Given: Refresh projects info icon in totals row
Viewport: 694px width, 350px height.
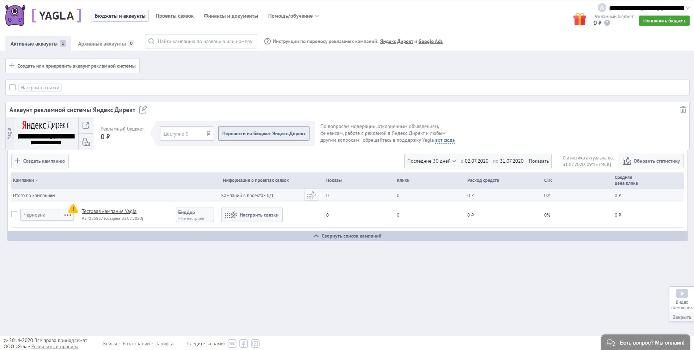Looking at the screenshot, I should coord(311,195).
